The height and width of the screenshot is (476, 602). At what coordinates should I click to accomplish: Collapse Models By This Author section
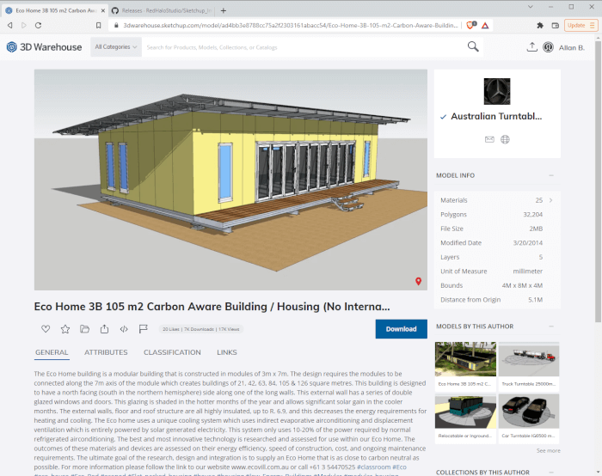551,326
